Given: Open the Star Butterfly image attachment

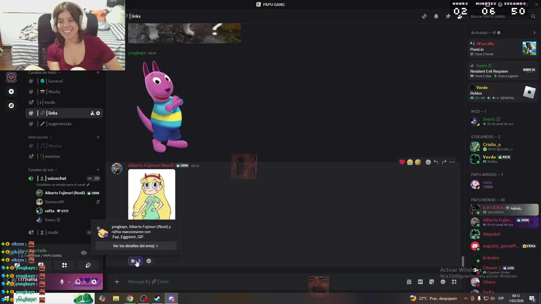Looking at the screenshot, I should pyautogui.click(x=152, y=195).
